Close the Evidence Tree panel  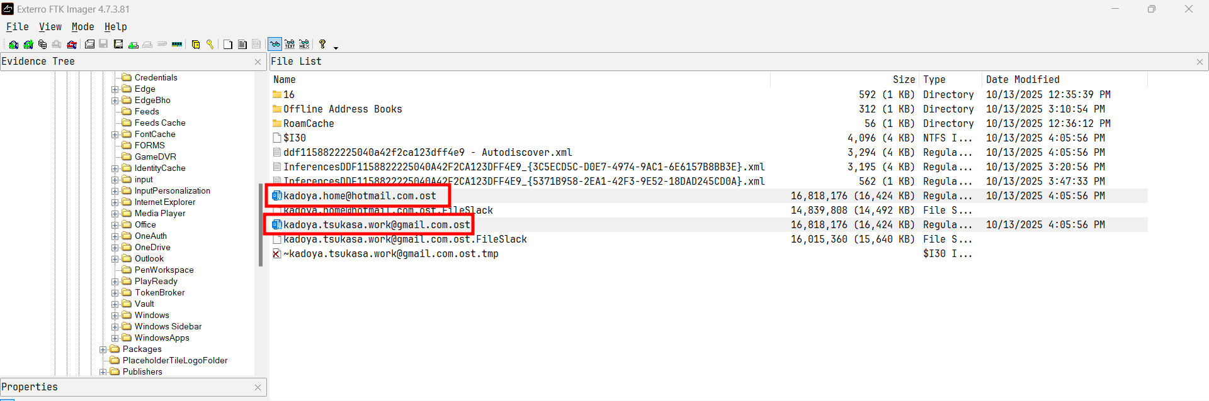click(x=258, y=62)
